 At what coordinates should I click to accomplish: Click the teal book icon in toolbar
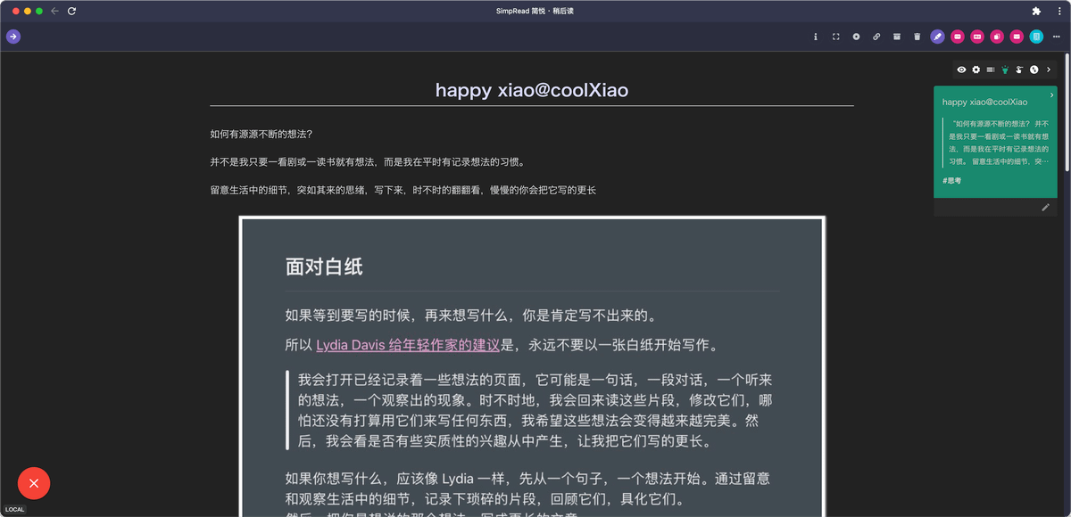[1036, 37]
